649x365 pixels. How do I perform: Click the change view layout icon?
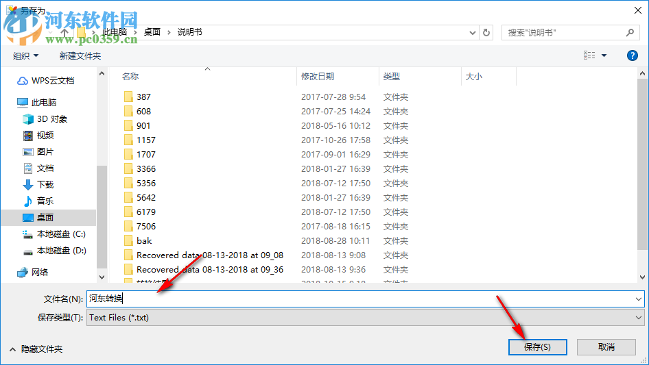coord(589,55)
